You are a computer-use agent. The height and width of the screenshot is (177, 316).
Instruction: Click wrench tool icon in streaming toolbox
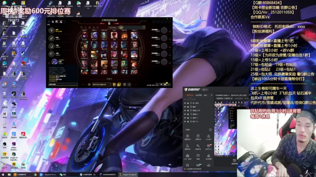point(198,146)
